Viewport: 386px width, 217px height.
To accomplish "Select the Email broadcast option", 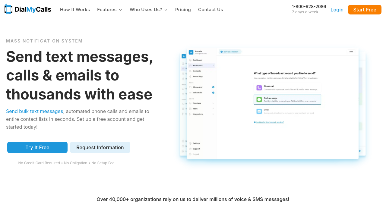I will 287,111.
